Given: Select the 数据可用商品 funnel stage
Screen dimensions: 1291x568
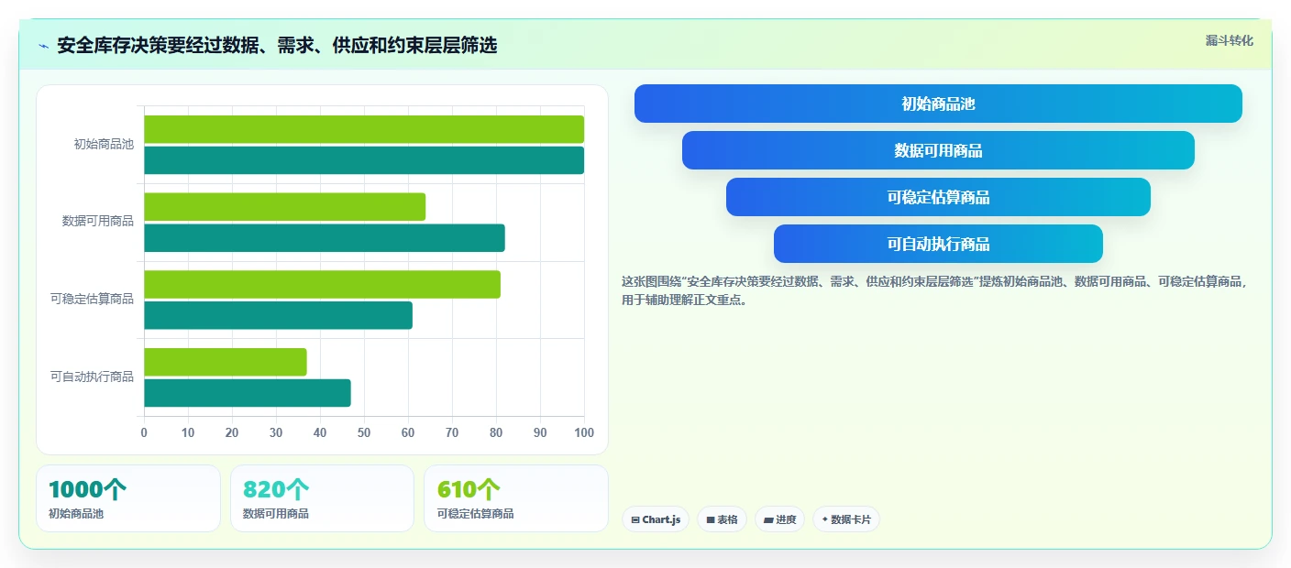Looking at the screenshot, I should (x=938, y=150).
